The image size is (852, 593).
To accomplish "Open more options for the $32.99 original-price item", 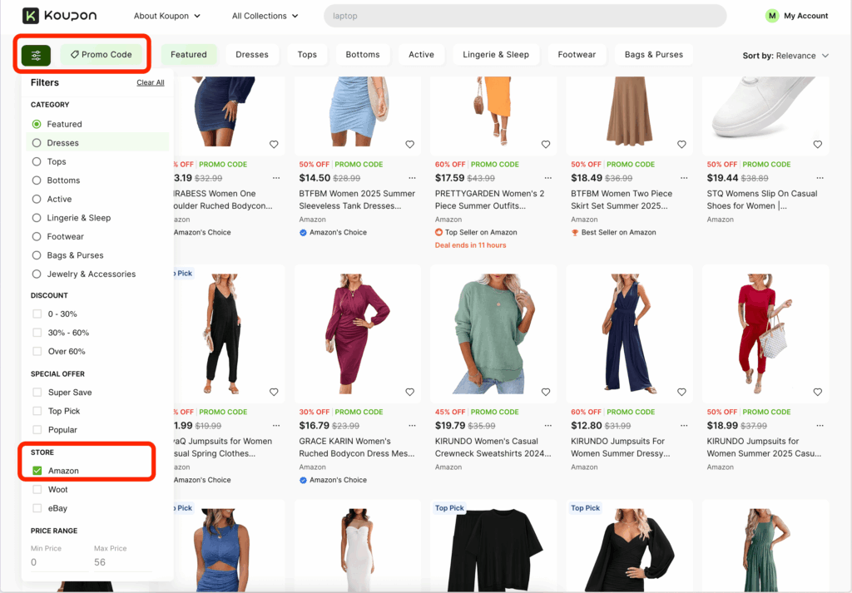I will click(x=276, y=178).
